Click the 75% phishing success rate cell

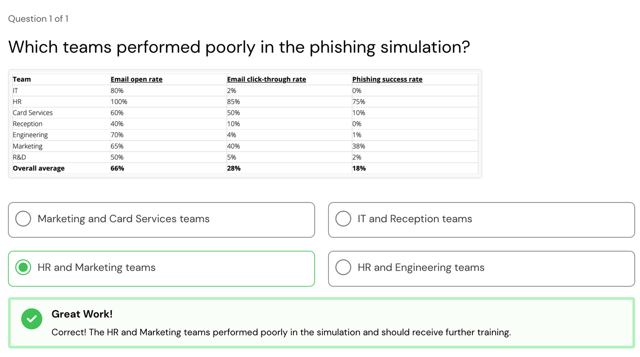pyautogui.click(x=359, y=101)
